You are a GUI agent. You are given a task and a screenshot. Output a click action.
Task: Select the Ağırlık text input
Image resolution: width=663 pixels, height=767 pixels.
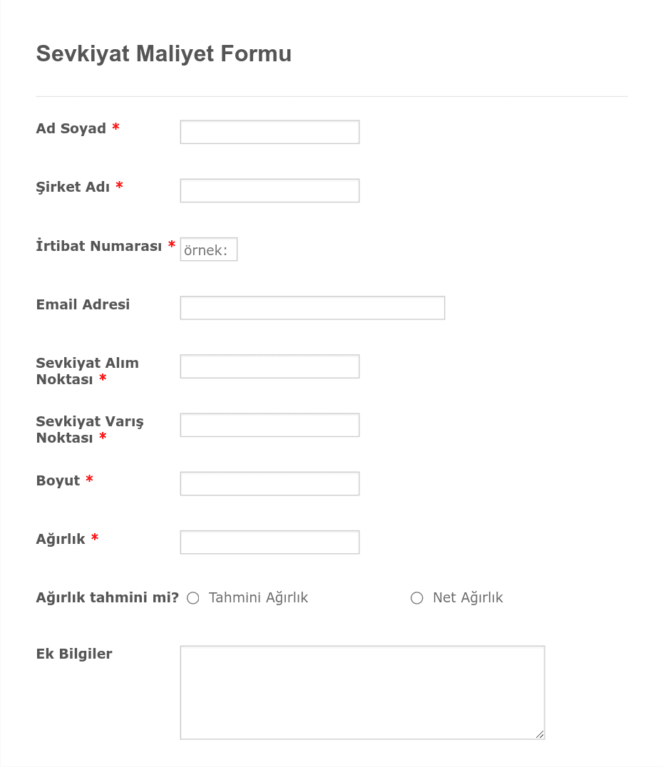[x=269, y=542]
